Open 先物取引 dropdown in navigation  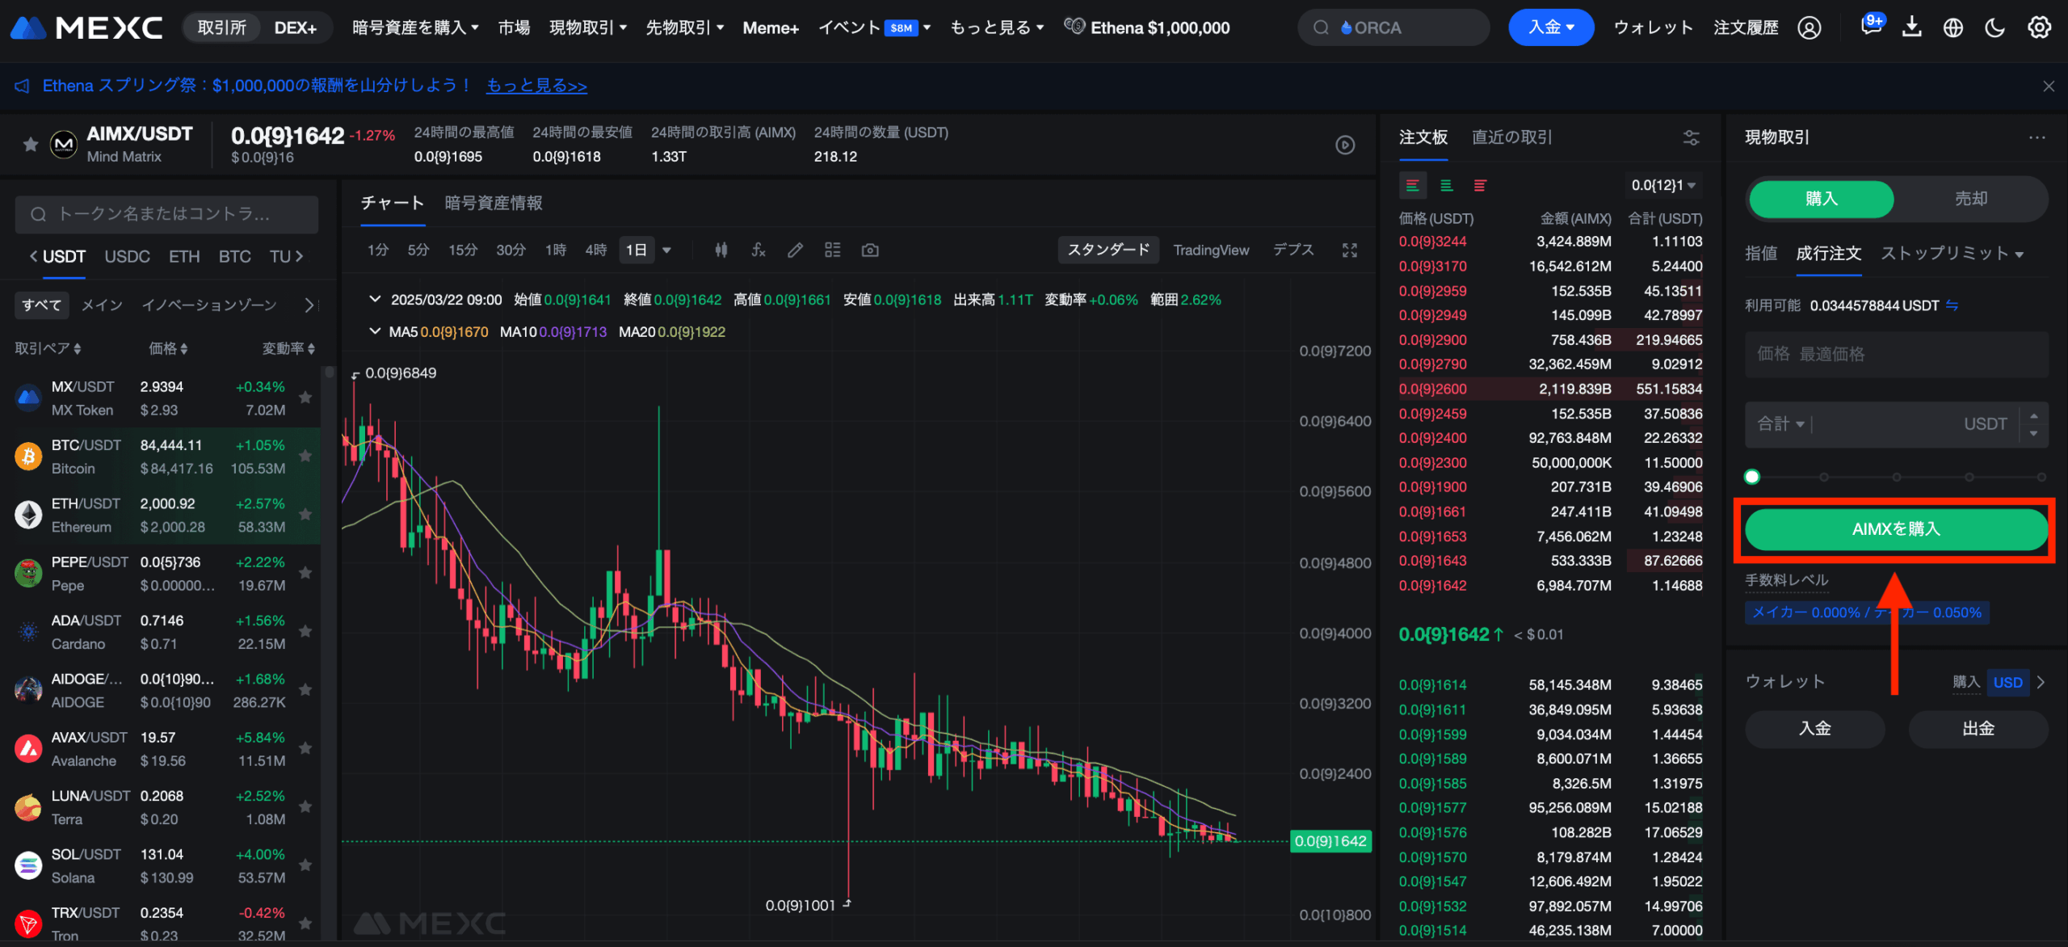[684, 28]
